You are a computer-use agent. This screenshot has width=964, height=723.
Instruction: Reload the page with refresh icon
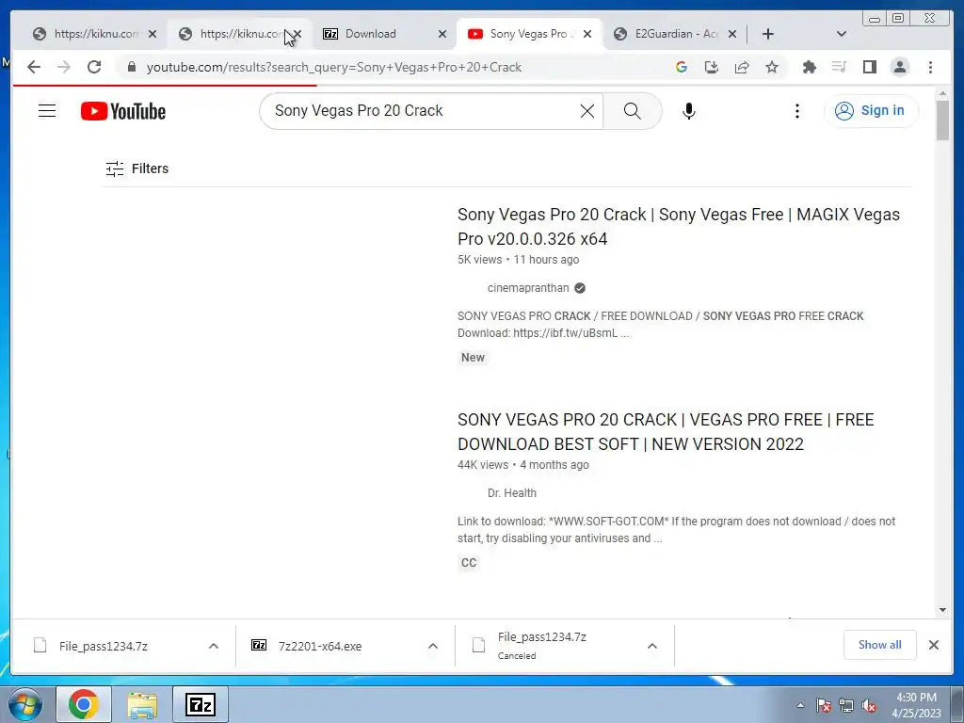[94, 67]
